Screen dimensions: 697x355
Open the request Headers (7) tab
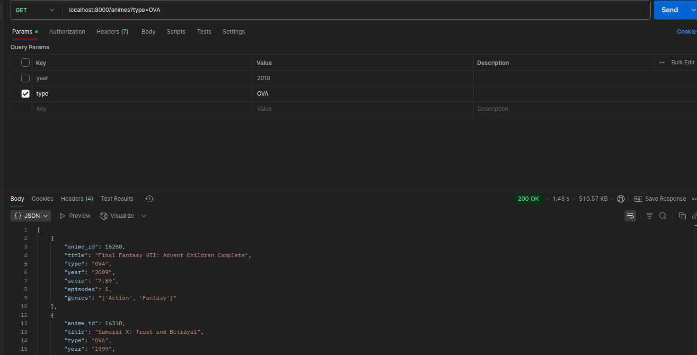[113, 32]
